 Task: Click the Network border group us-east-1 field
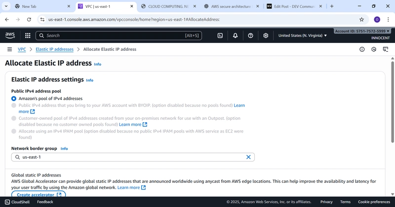[x=133, y=157]
